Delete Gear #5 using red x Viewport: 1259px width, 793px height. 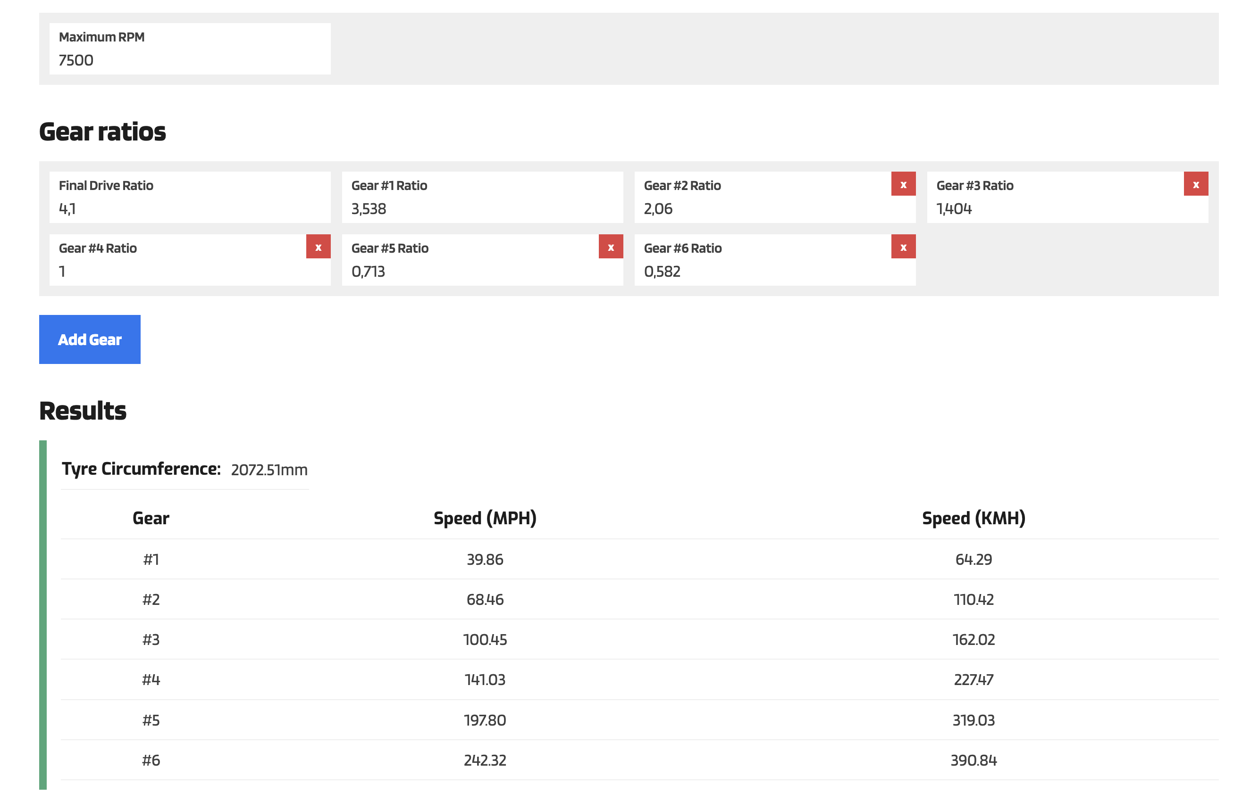click(x=610, y=247)
